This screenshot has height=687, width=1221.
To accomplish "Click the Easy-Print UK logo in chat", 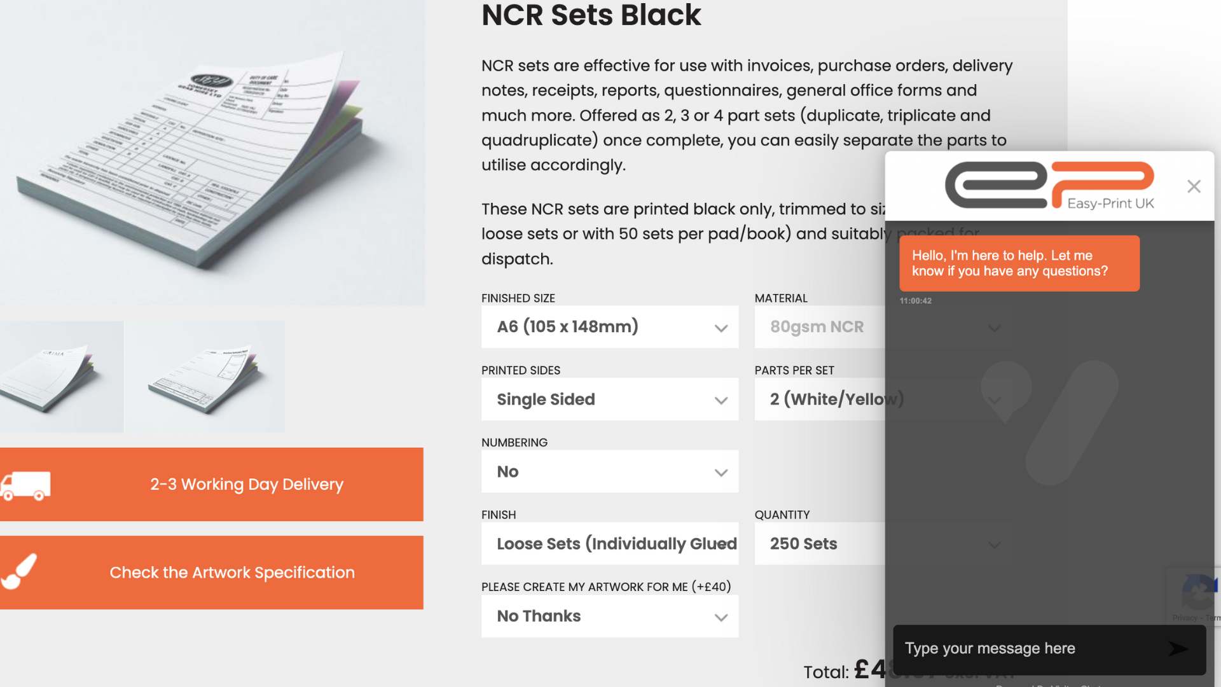I will (x=1049, y=185).
